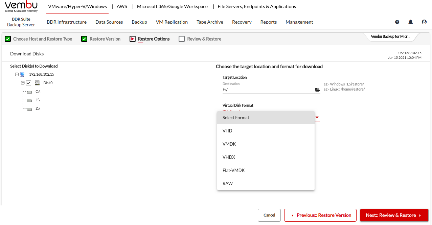Choose VHDX from the format dropdown

pyautogui.click(x=229, y=157)
